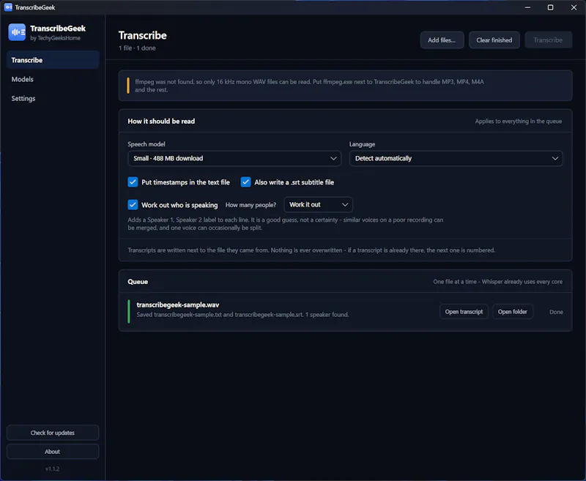Select the transcribegeek-sample.wav file name
Screen dimensions: 586x481
[177, 305]
